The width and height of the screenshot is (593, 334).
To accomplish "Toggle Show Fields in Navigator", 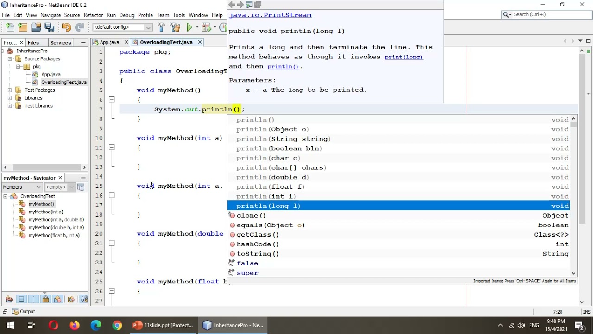I will point(21,300).
